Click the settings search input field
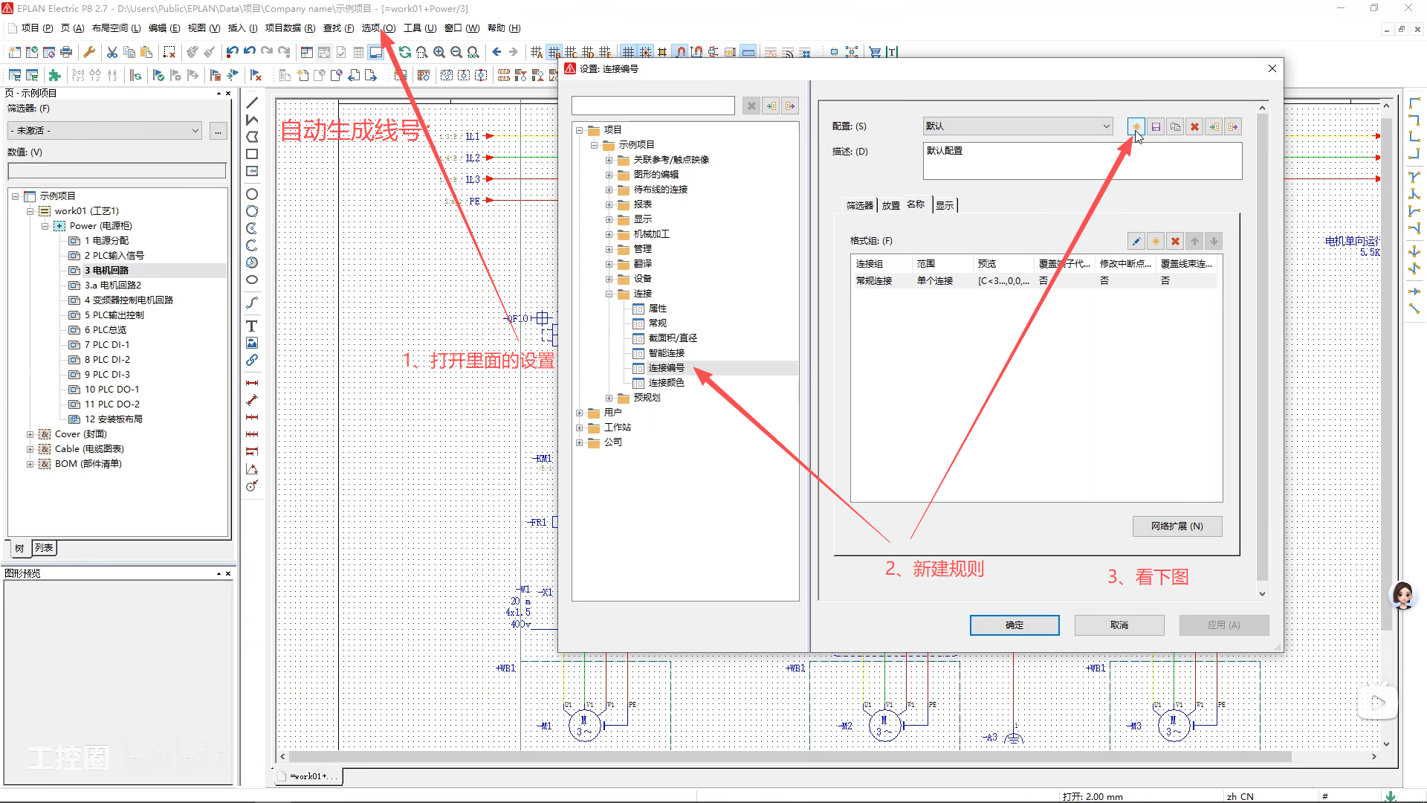This screenshot has width=1427, height=803. click(653, 106)
